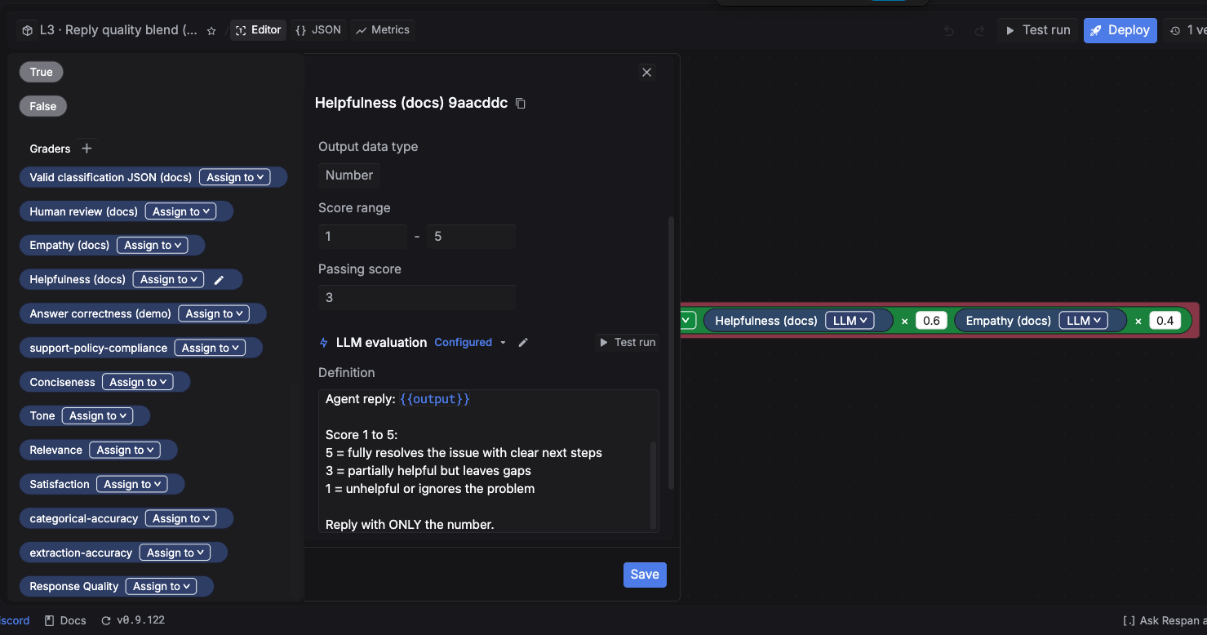This screenshot has width=1207, height=635.
Task: Click the Number output data type
Action: click(349, 175)
